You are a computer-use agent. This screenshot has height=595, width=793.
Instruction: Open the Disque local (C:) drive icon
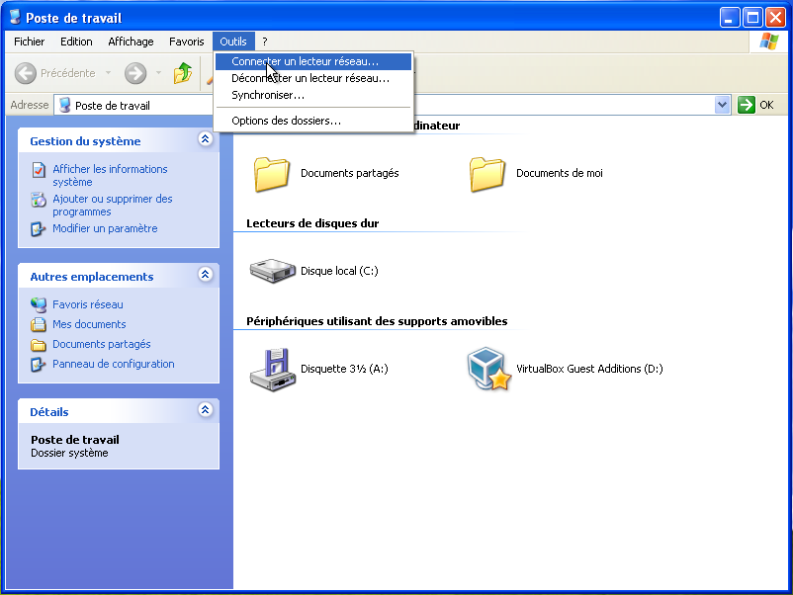click(272, 271)
